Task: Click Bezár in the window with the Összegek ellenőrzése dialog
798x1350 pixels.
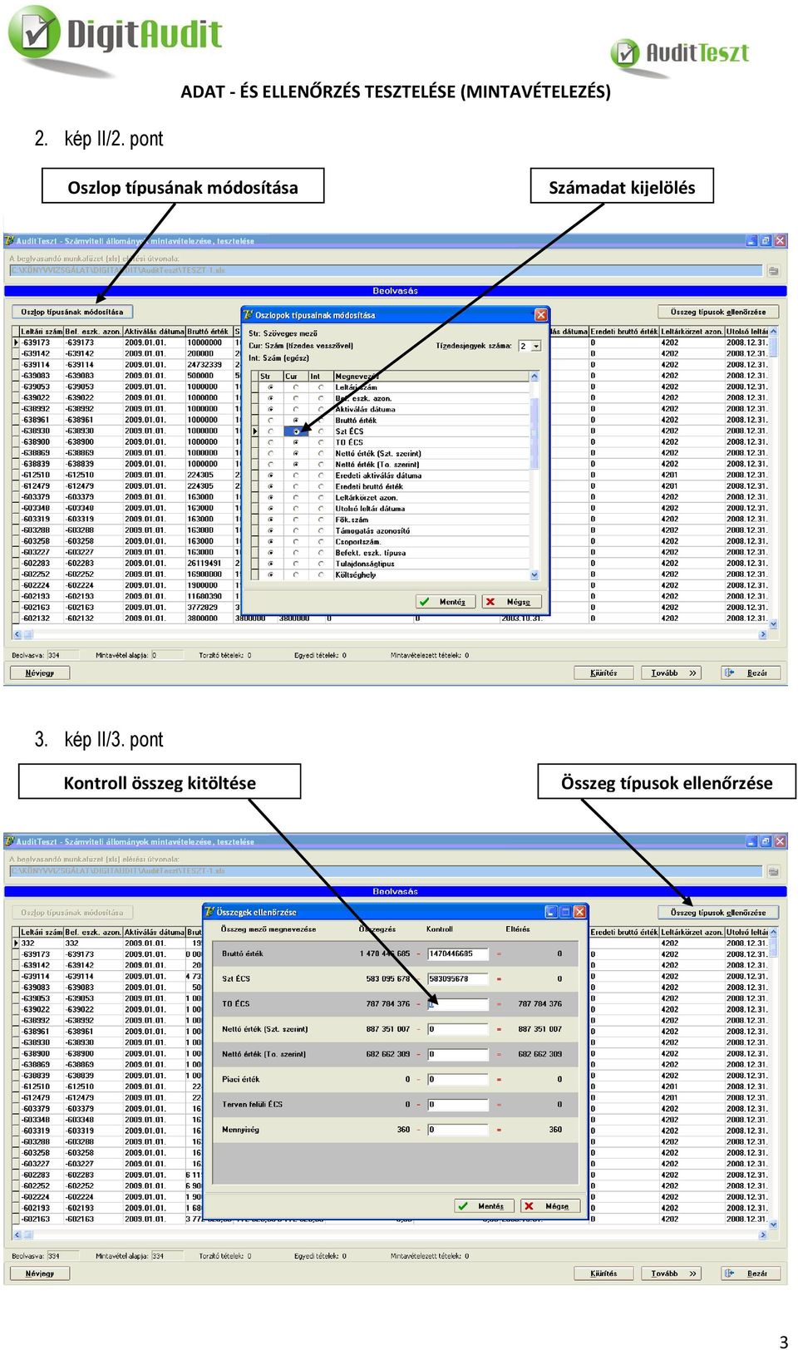Action: pos(751,1274)
